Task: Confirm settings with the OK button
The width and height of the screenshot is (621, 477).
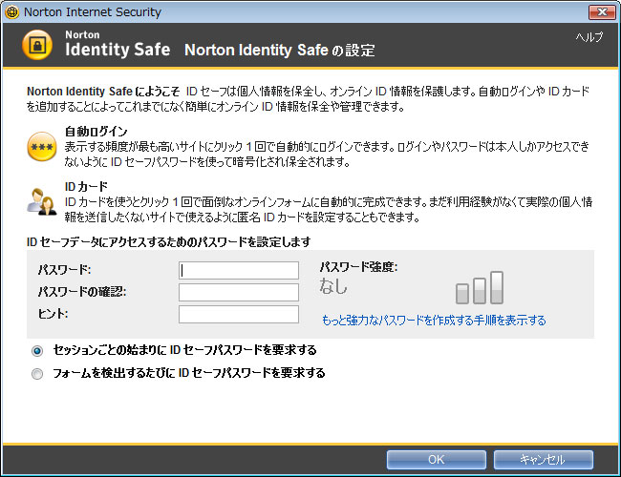Action: coord(437,460)
